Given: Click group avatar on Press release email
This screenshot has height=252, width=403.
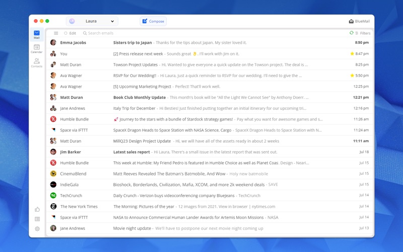Looking at the screenshot, I should pyautogui.click(x=53, y=53).
